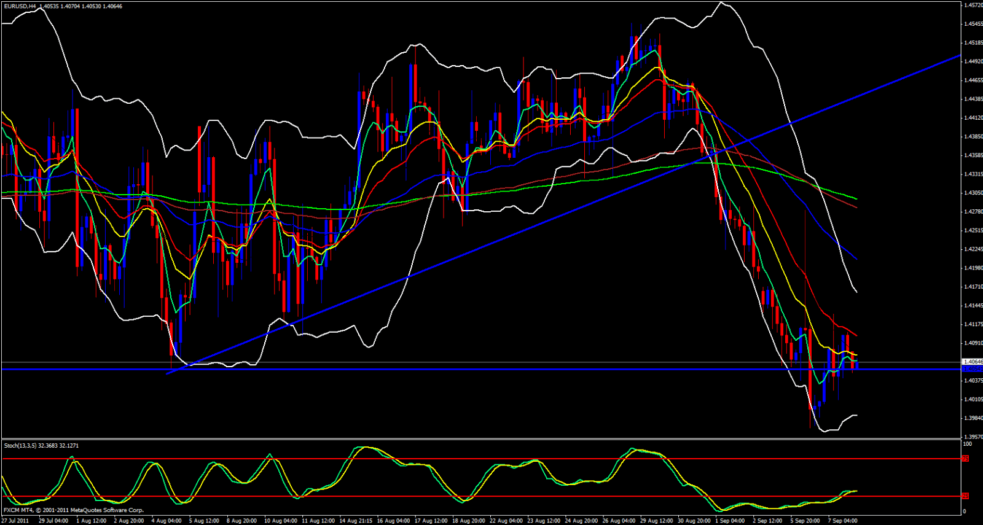Click the 29 Jul 04:00 time label
The image size is (983, 525).
(53, 521)
